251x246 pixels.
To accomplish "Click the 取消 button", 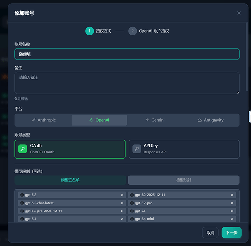I will pos(210,233).
